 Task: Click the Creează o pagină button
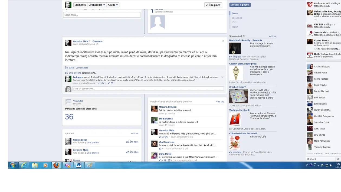coord(240,5)
